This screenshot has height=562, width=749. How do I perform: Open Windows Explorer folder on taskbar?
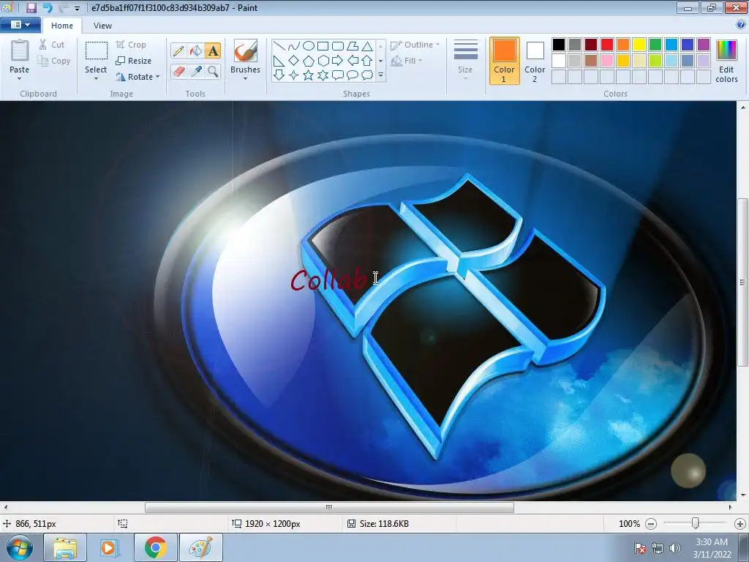pyautogui.click(x=65, y=547)
